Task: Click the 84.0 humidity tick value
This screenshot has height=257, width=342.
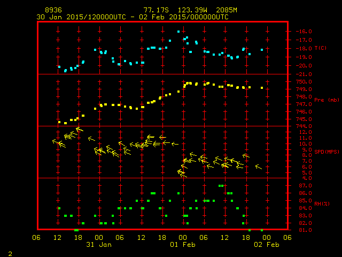Action: click(x=305, y=208)
